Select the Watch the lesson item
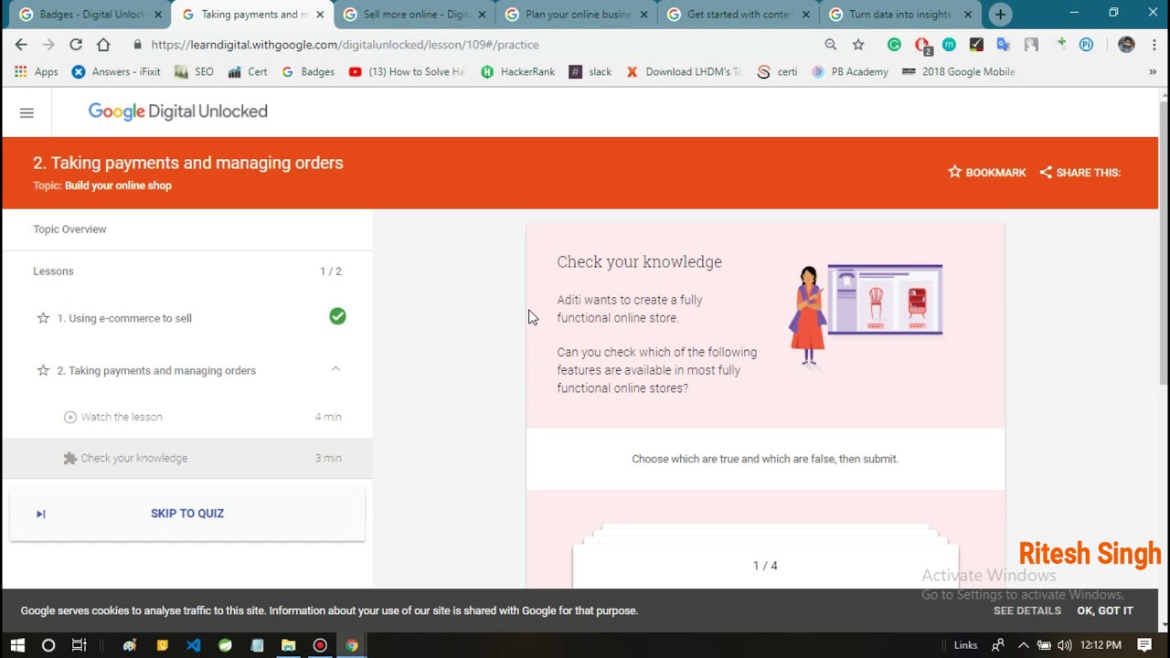 [187, 417]
